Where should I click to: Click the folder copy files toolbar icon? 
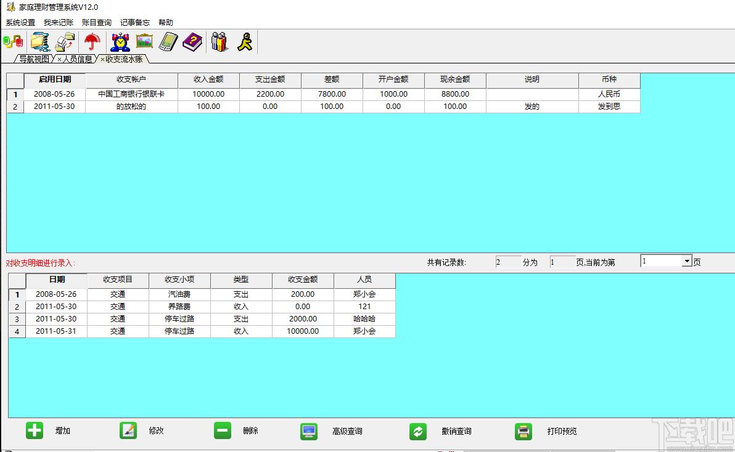point(65,42)
